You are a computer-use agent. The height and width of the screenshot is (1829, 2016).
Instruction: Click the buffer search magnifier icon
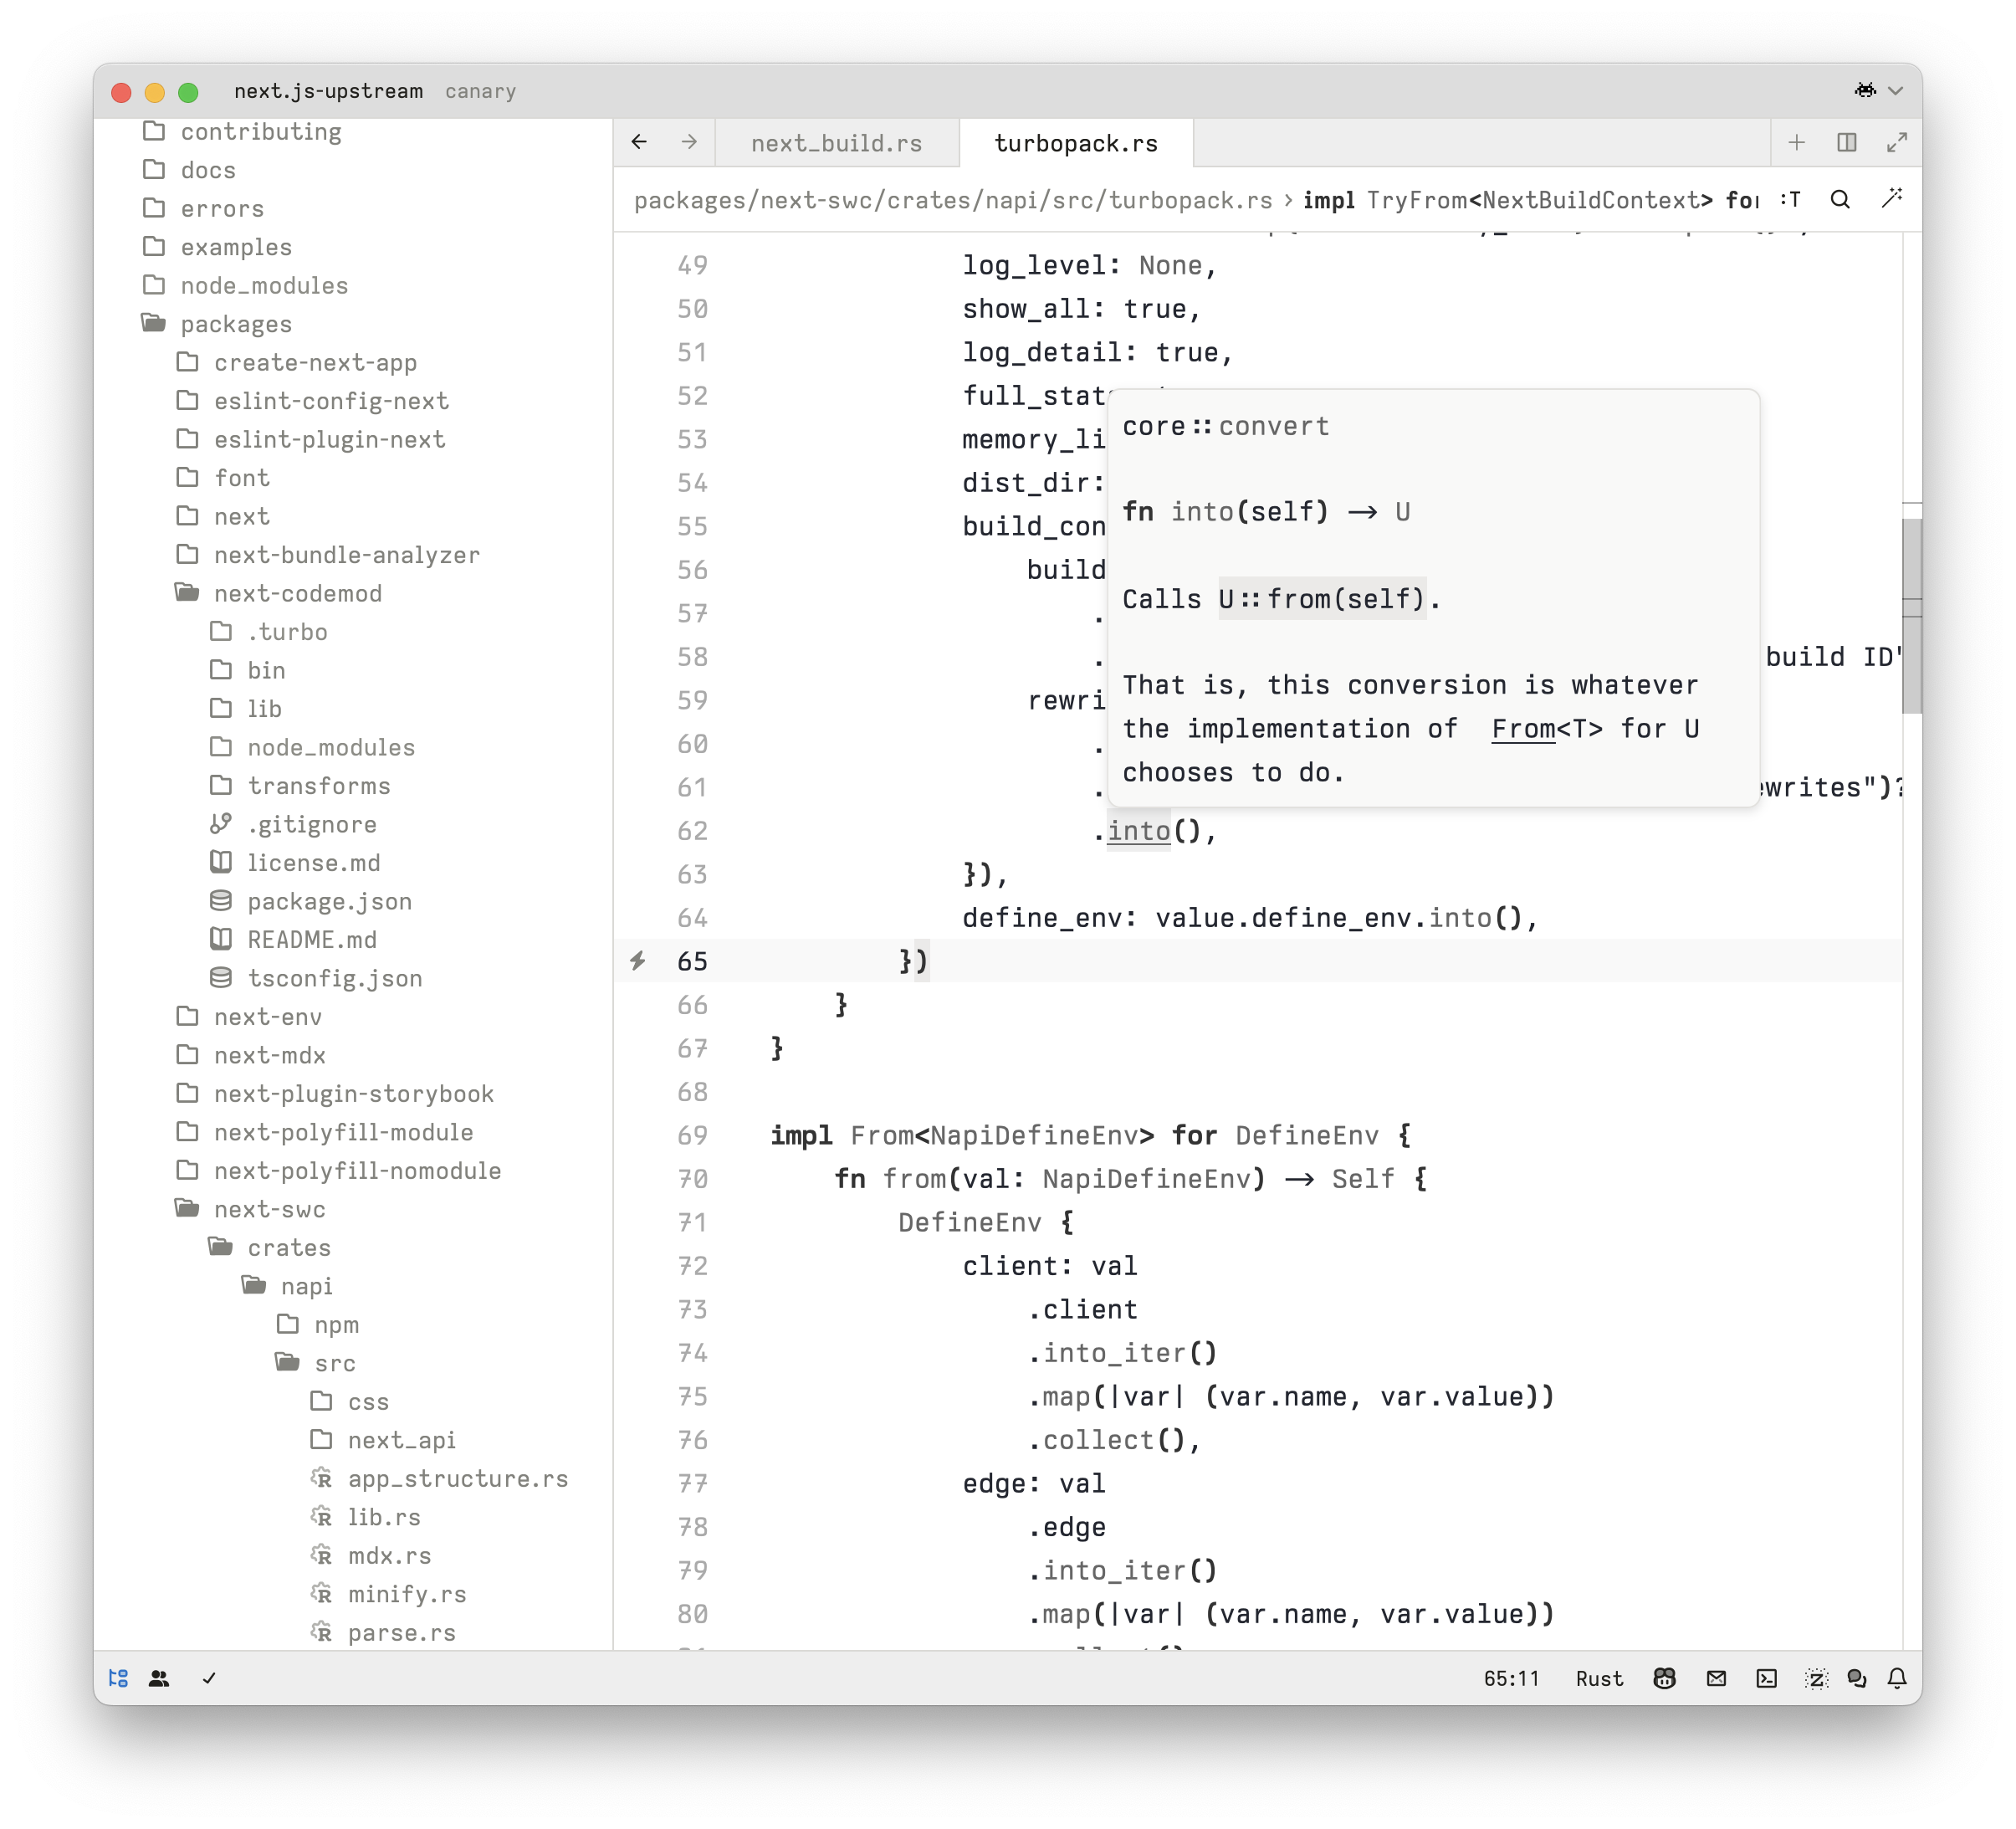point(1840,199)
